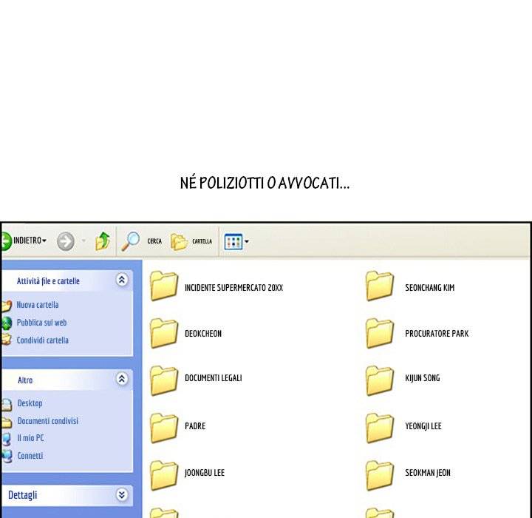This screenshot has height=518, width=532.
Task: Click Nuova cartella link
Action: (x=37, y=305)
